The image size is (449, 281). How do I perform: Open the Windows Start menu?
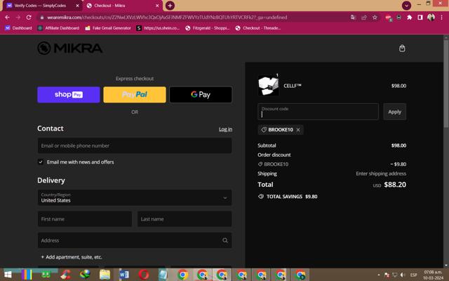tap(8, 275)
